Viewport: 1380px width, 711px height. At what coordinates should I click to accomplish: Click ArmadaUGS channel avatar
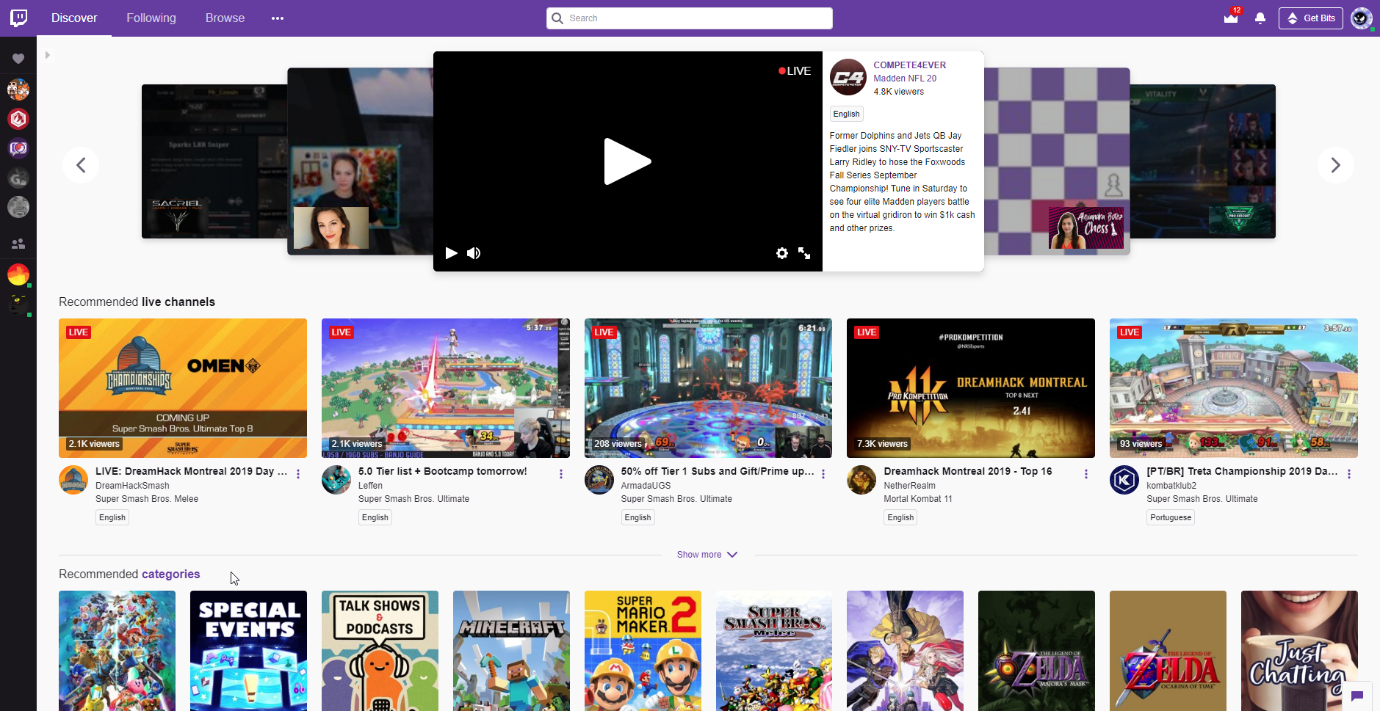(599, 480)
